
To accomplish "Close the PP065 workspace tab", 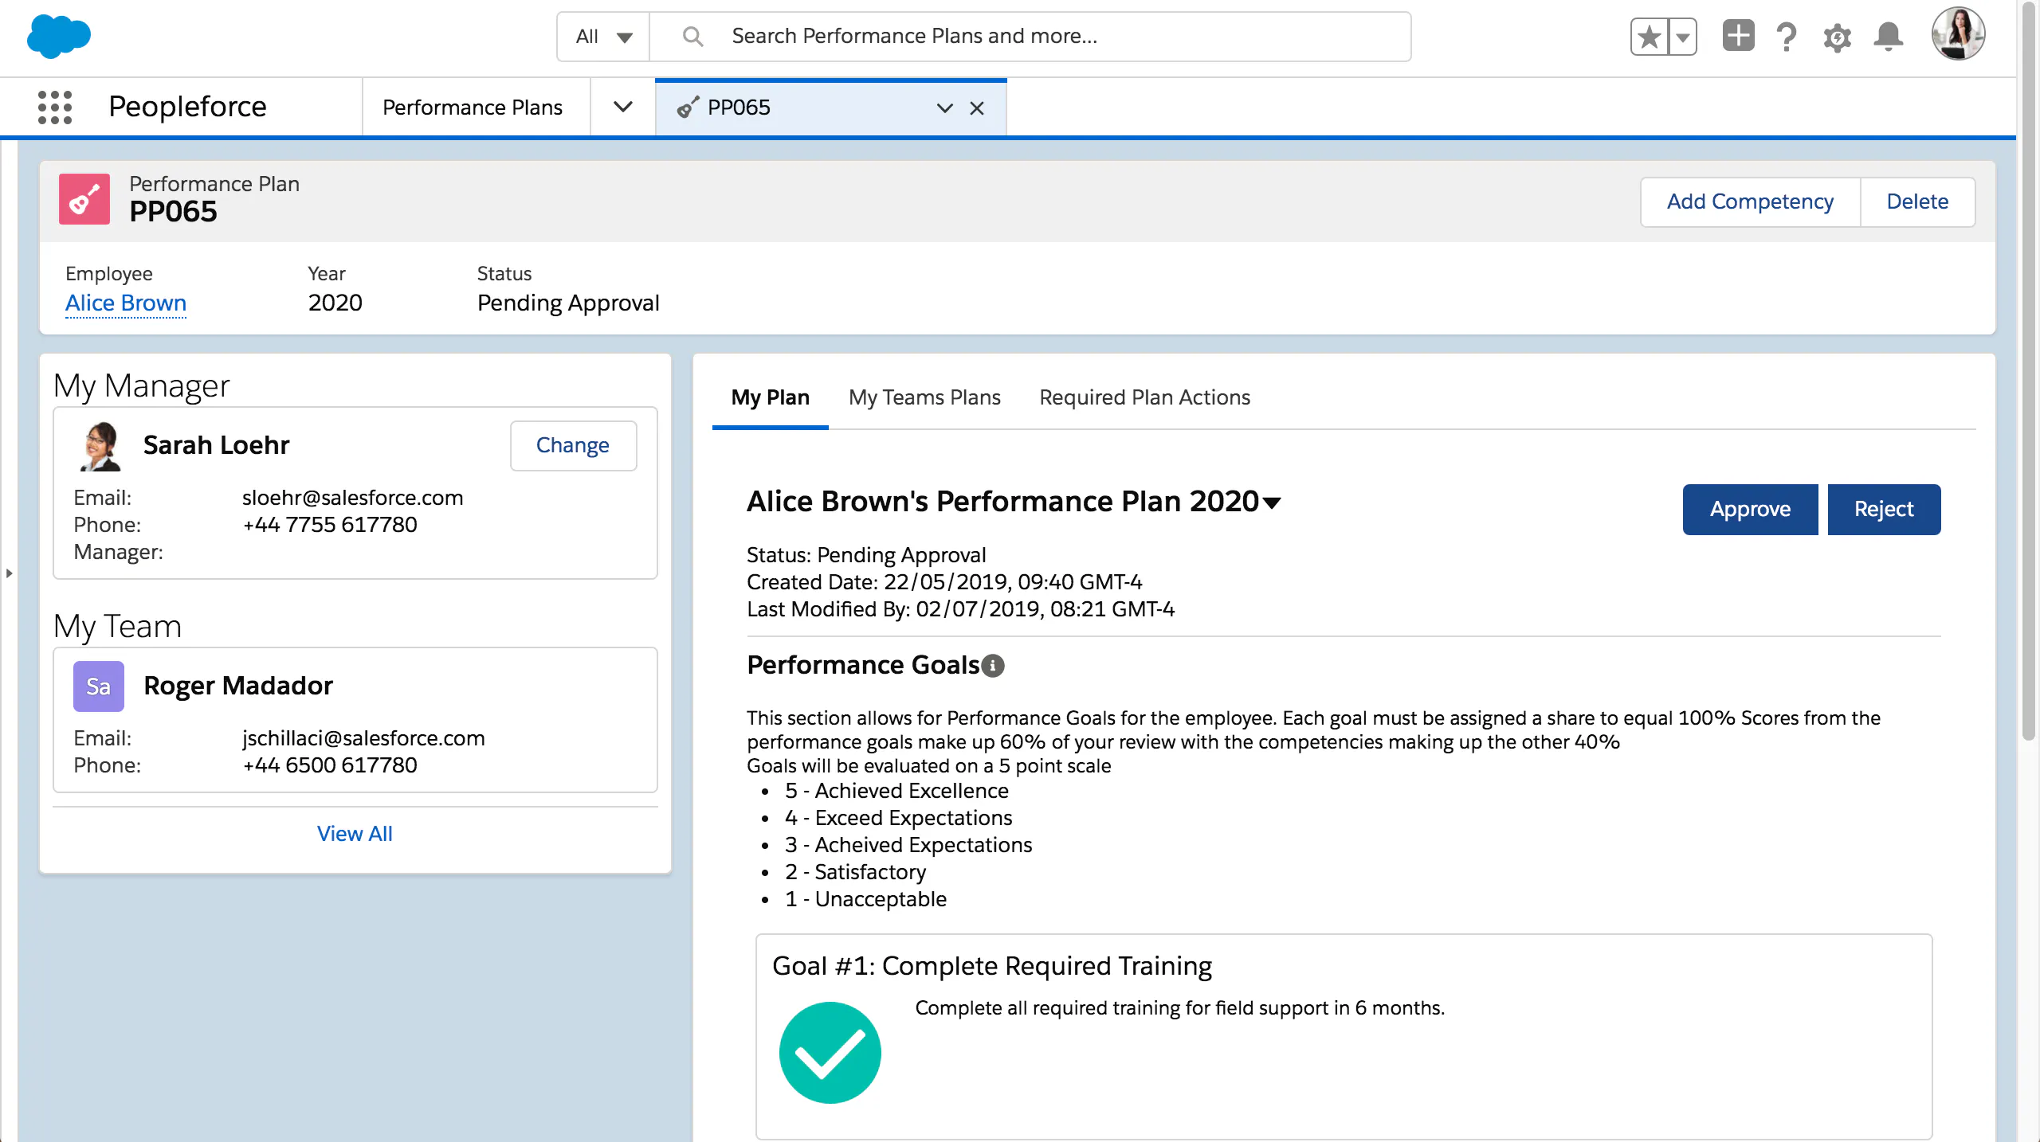I will [977, 108].
